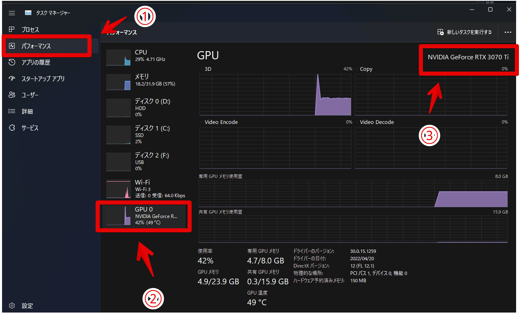
Task: Click DirectX version 12 (FL 12.1)
Action: click(x=362, y=266)
